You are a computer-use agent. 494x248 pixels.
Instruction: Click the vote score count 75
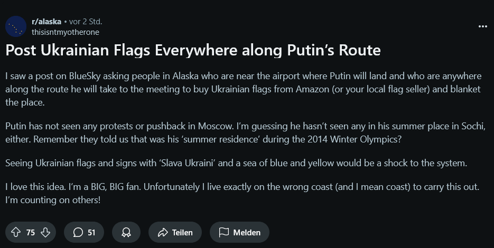[31, 232]
